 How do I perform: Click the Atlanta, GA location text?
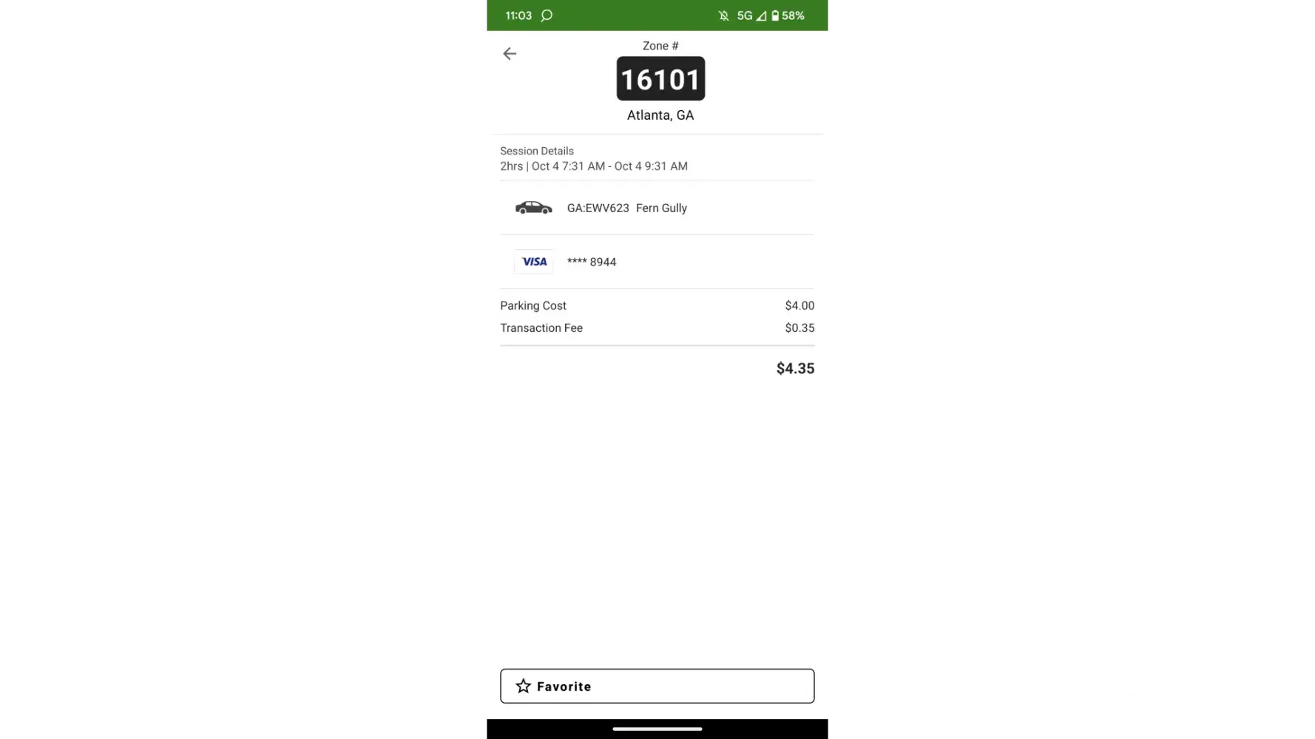[x=660, y=115]
